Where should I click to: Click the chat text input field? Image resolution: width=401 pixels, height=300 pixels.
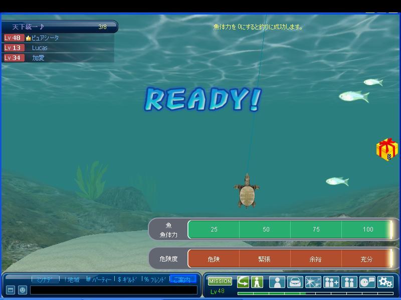[x=113, y=290]
